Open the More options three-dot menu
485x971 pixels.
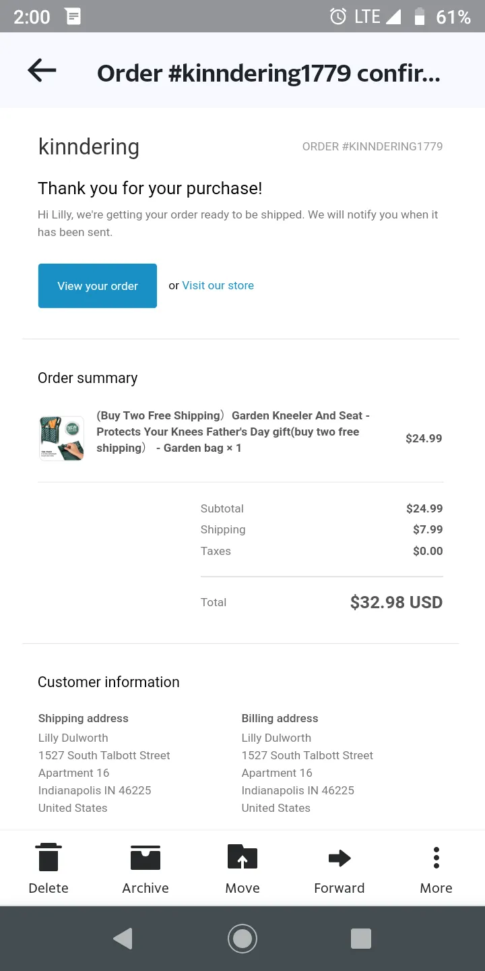pyautogui.click(x=437, y=857)
